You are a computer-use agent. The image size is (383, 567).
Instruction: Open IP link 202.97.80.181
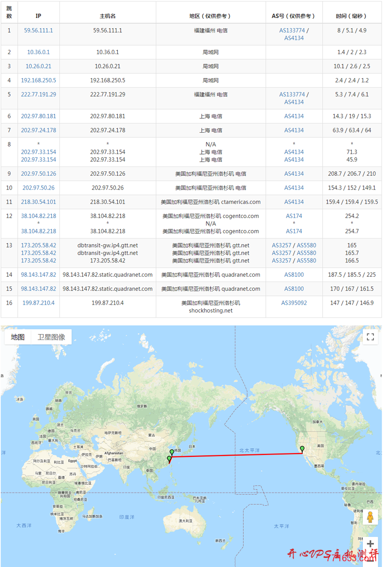(x=38, y=116)
